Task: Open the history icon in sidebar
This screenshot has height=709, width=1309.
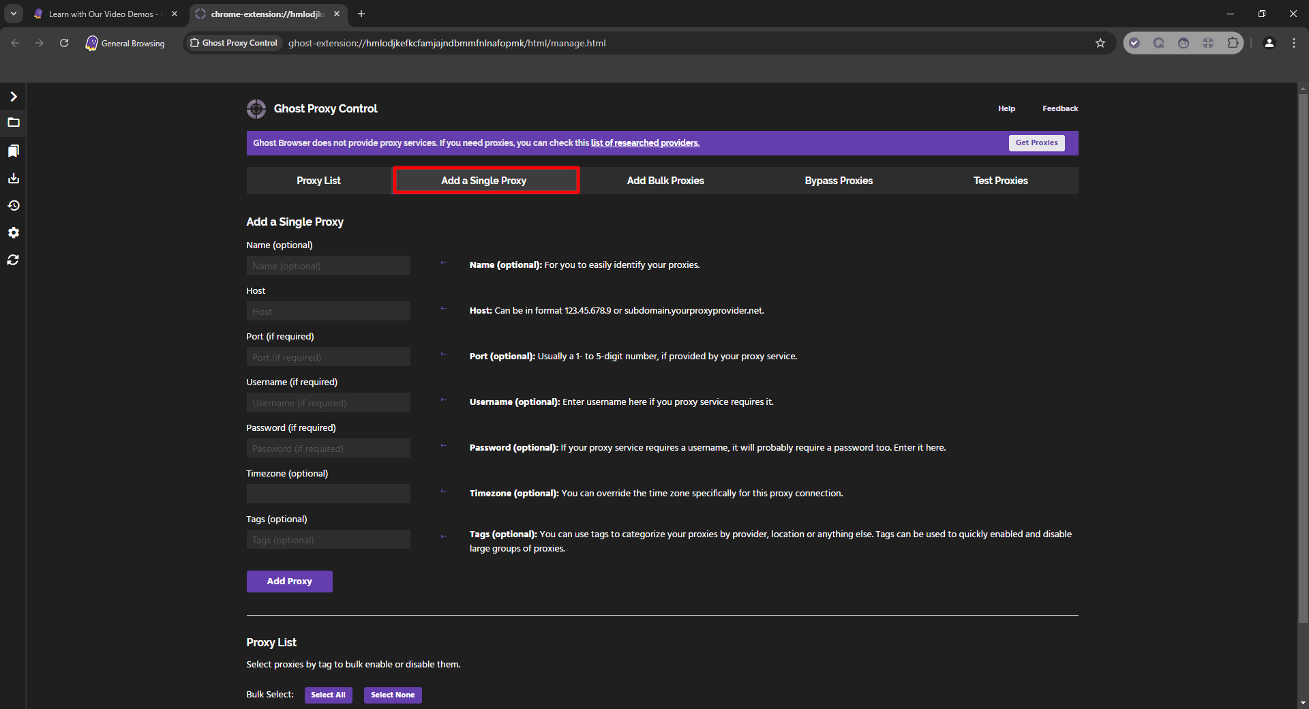Action: [x=13, y=205]
